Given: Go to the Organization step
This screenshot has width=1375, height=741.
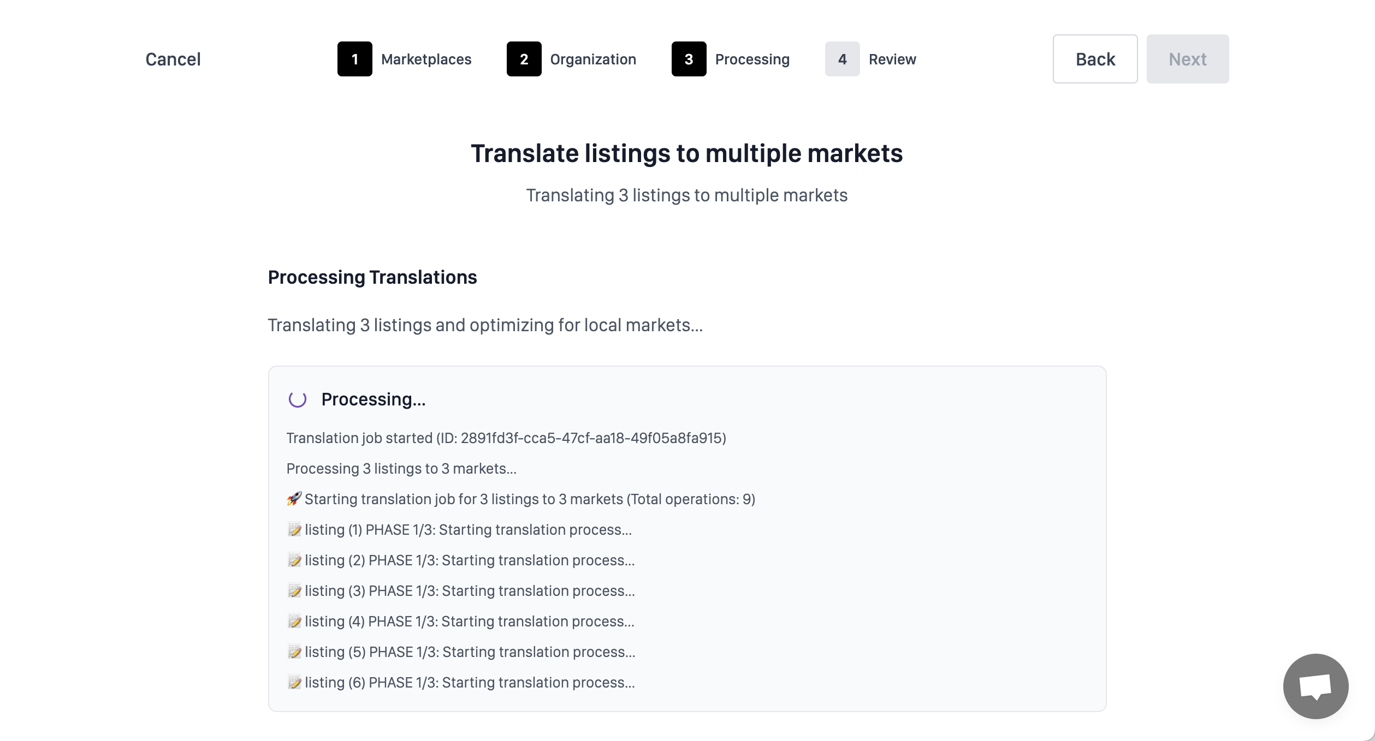Looking at the screenshot, I should click(593, 59).
